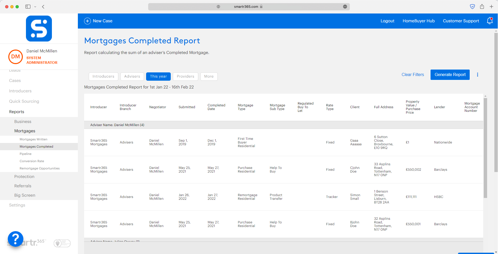498x254 pixels.
Task: Click the page vertical scrollbar
Action: coord(496,102)
